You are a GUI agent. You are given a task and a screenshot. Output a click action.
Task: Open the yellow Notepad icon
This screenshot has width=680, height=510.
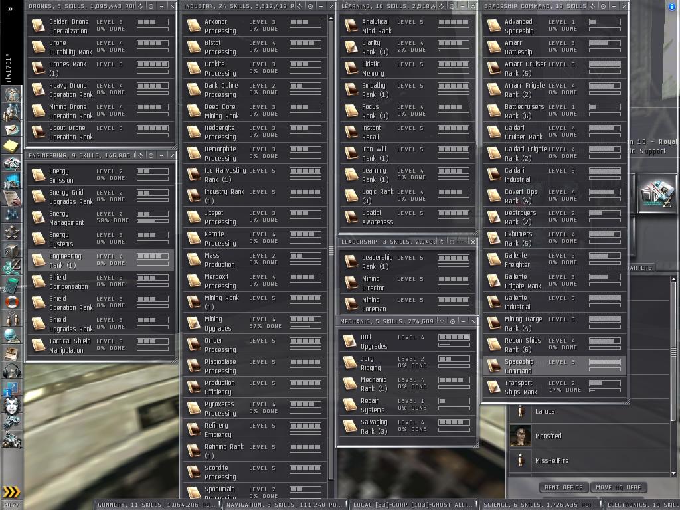click(11, 147)
